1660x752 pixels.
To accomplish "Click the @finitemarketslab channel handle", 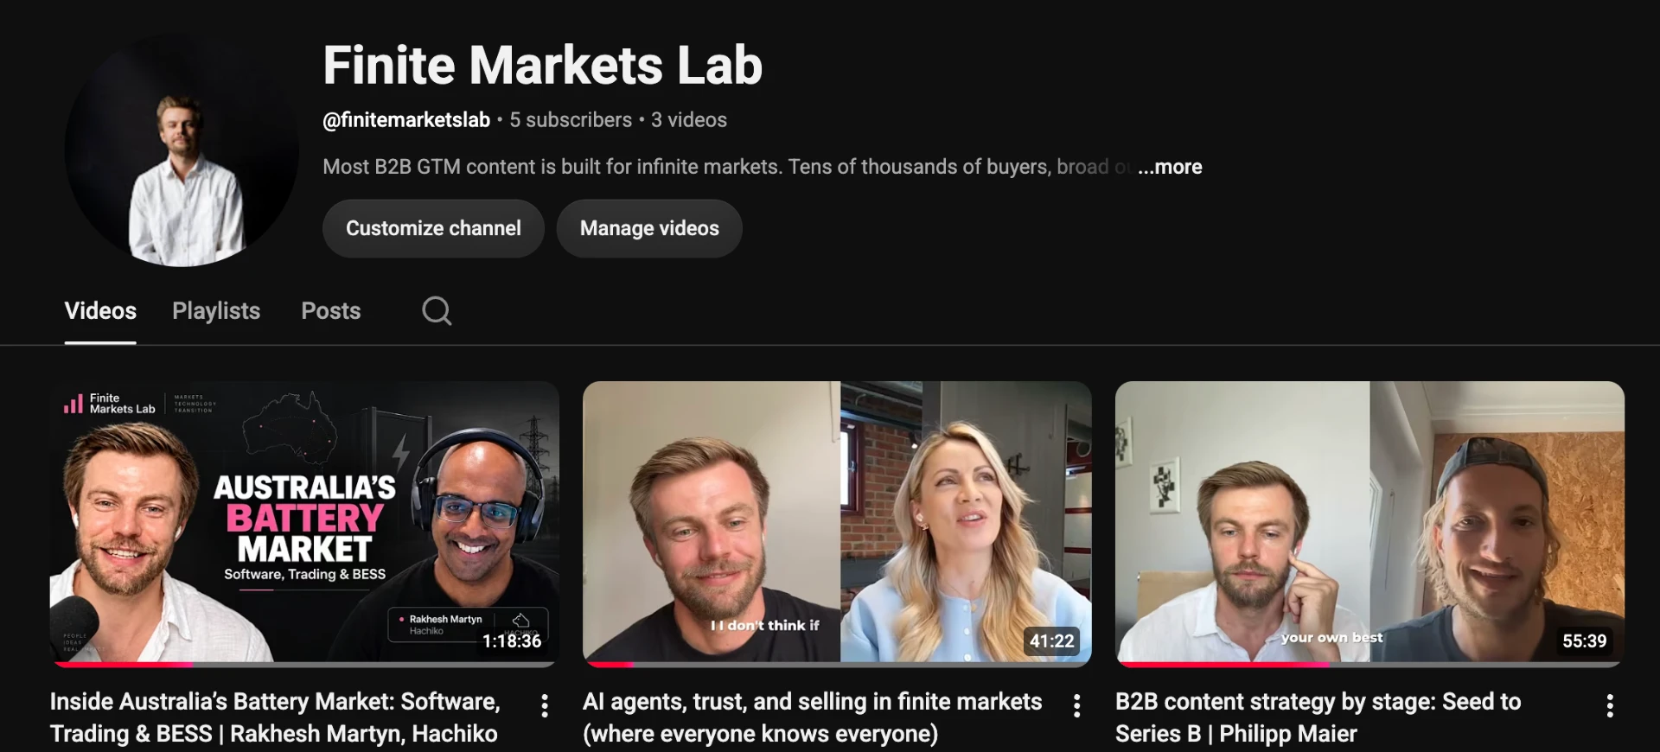I will [406, 120].
